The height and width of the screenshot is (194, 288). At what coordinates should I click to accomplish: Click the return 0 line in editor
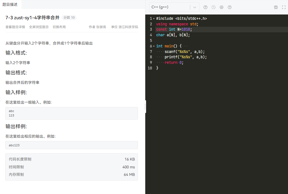[x=174, y=63]
